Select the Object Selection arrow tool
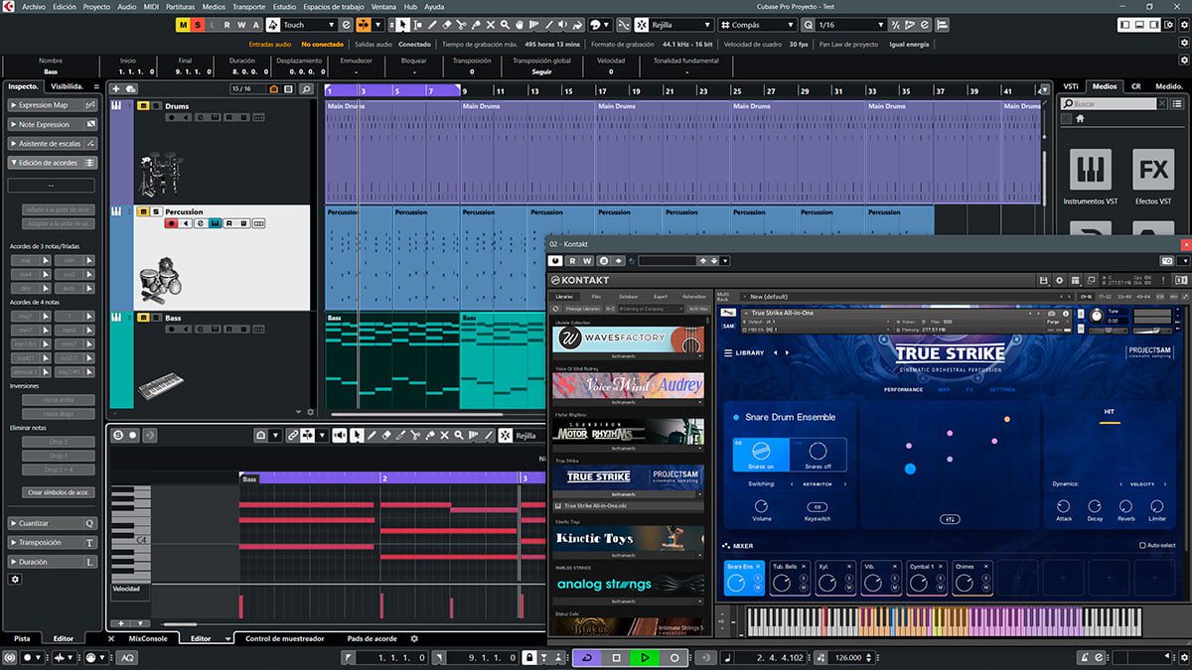Image resolution: width=1192 pixels, height=670 pixels. (x=403, y=25)
